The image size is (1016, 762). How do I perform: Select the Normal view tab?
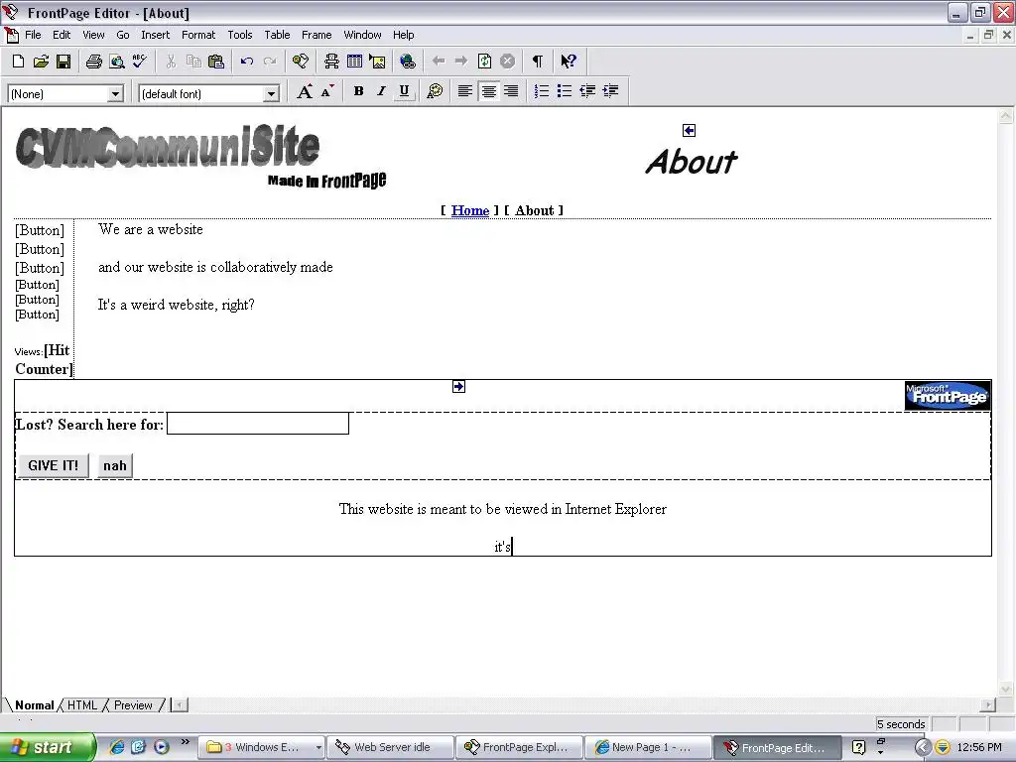35,705
